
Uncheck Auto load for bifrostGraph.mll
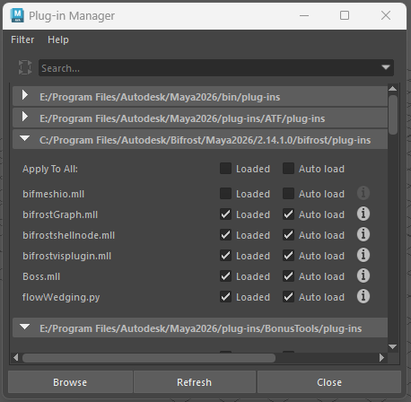[288, 214]
